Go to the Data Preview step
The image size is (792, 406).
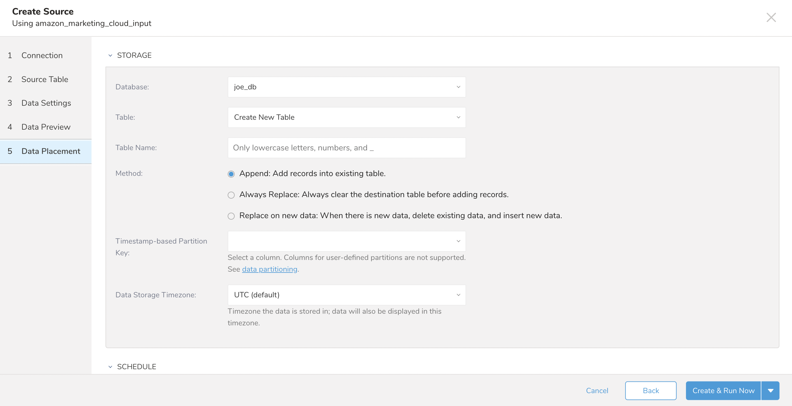[x=46, y=127]
